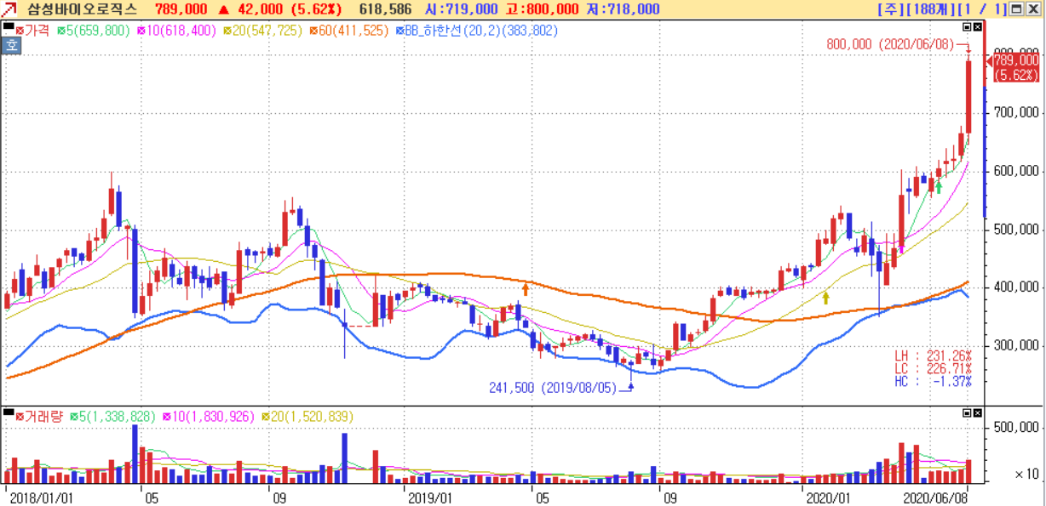Screen dimensions: 1046x506
Task: Click the LC : 226.71% statistic
Action: point(933,368)
